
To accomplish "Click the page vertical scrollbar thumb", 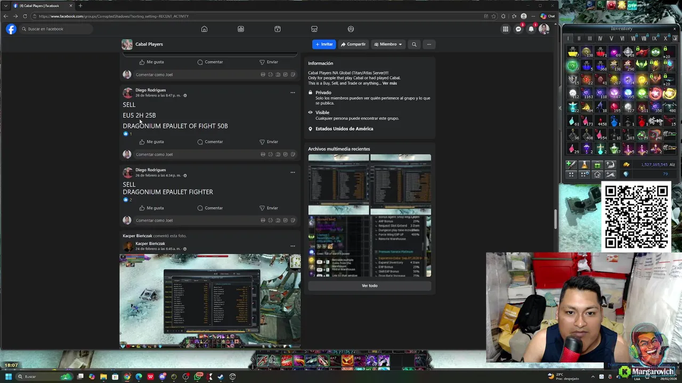I will pyautogui.click(x=556, y=219).
